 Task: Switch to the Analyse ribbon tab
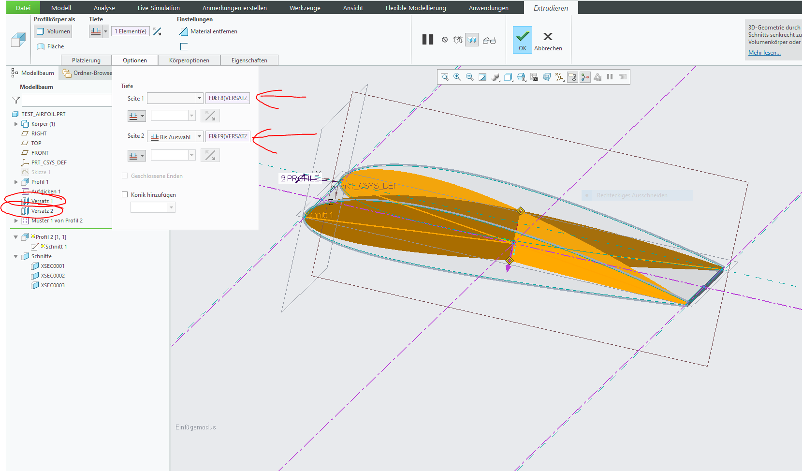coord(104,8)
